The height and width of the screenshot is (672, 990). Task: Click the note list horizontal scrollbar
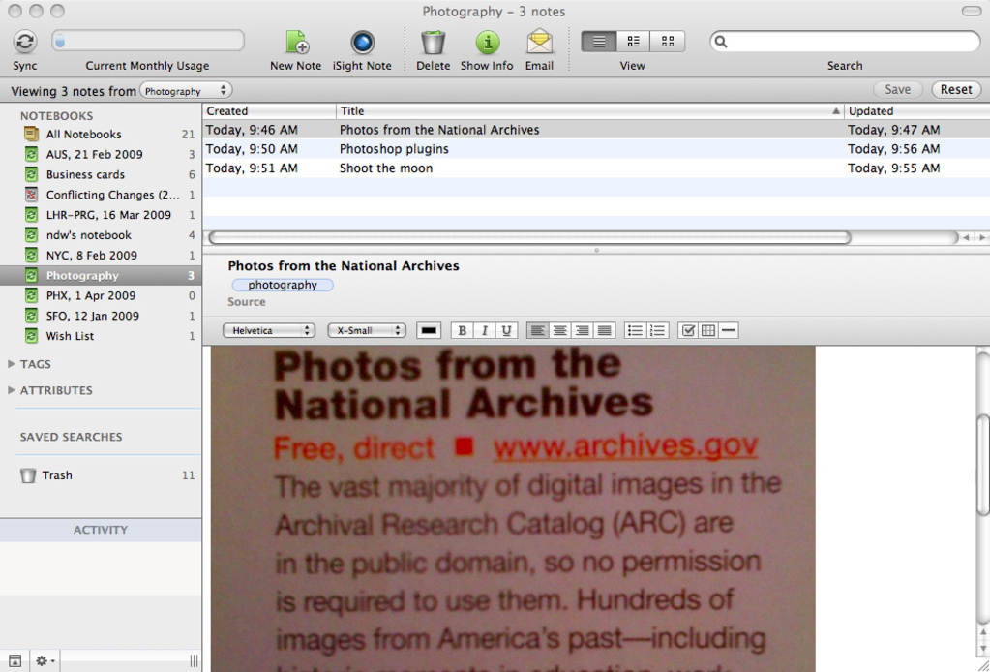point(529,238)
